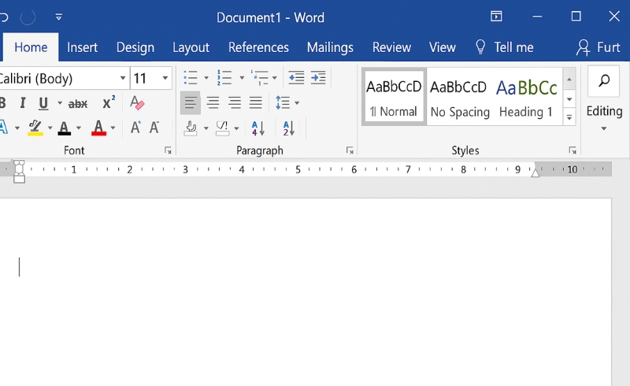630x386 pixels.
Task: Justify paragraph text
Action: [x=256, y=103]
